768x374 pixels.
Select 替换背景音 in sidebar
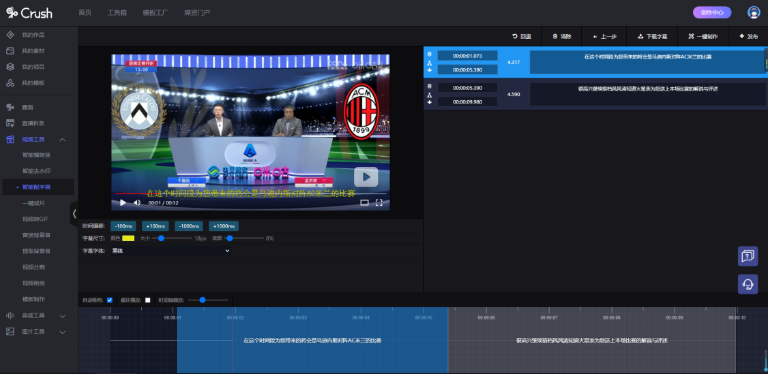36,235
